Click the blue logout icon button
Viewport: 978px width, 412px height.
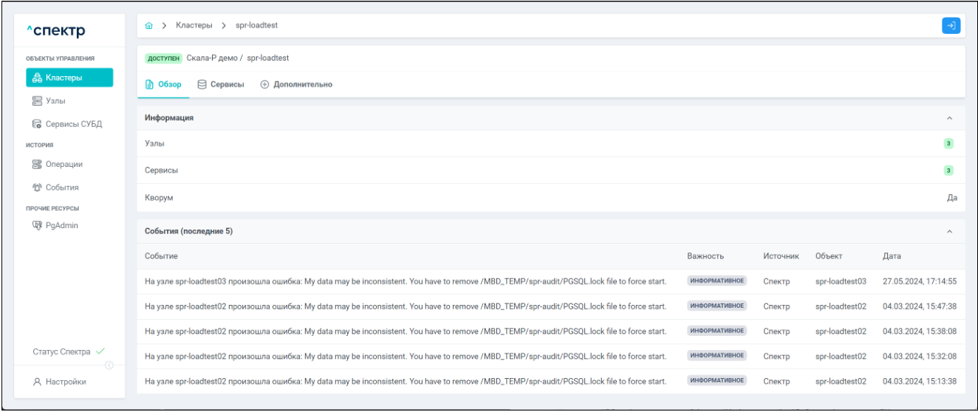pos(951,26)
